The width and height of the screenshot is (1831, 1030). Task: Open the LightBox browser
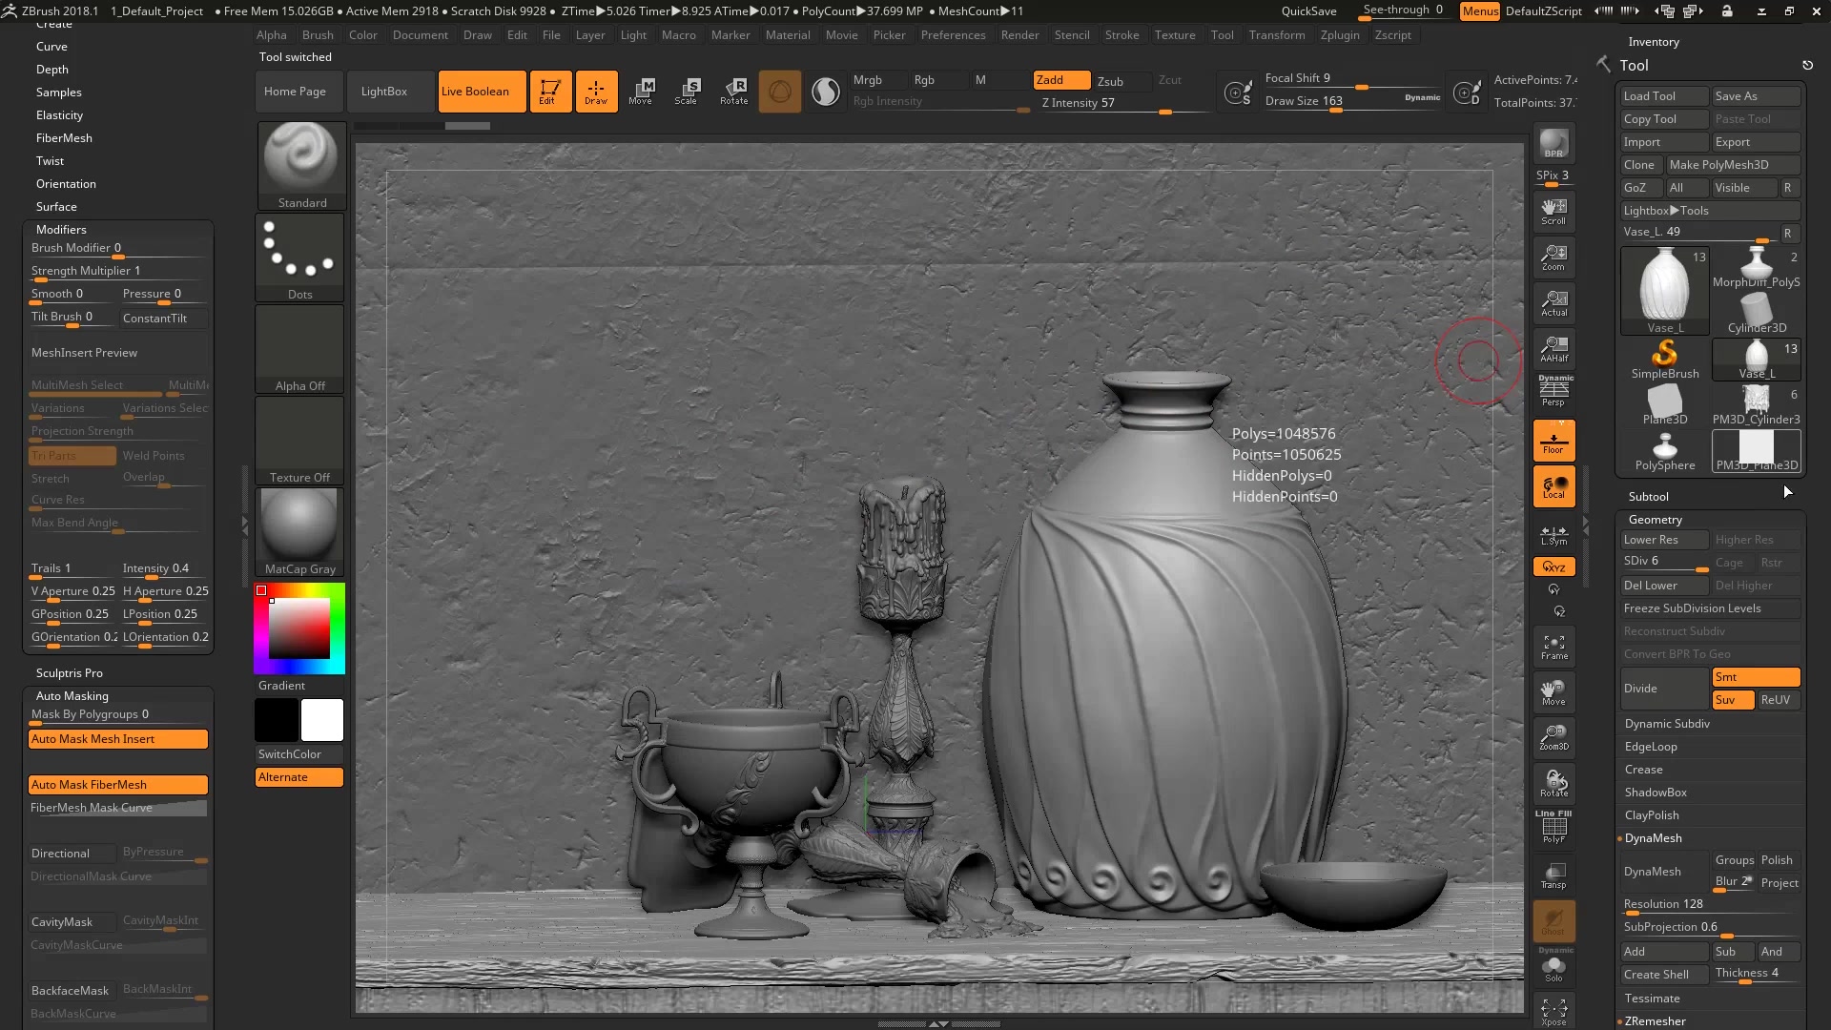pyautogui.click(x=383, y=91)
